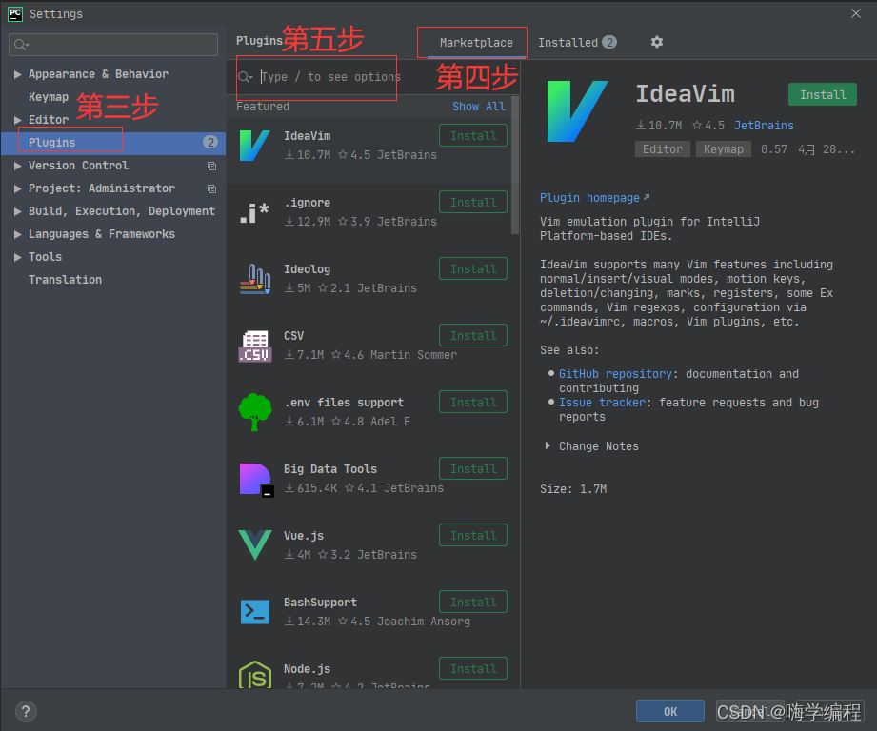Switch to the Installed tab
The image size is (877, 731).
point(577,43)
